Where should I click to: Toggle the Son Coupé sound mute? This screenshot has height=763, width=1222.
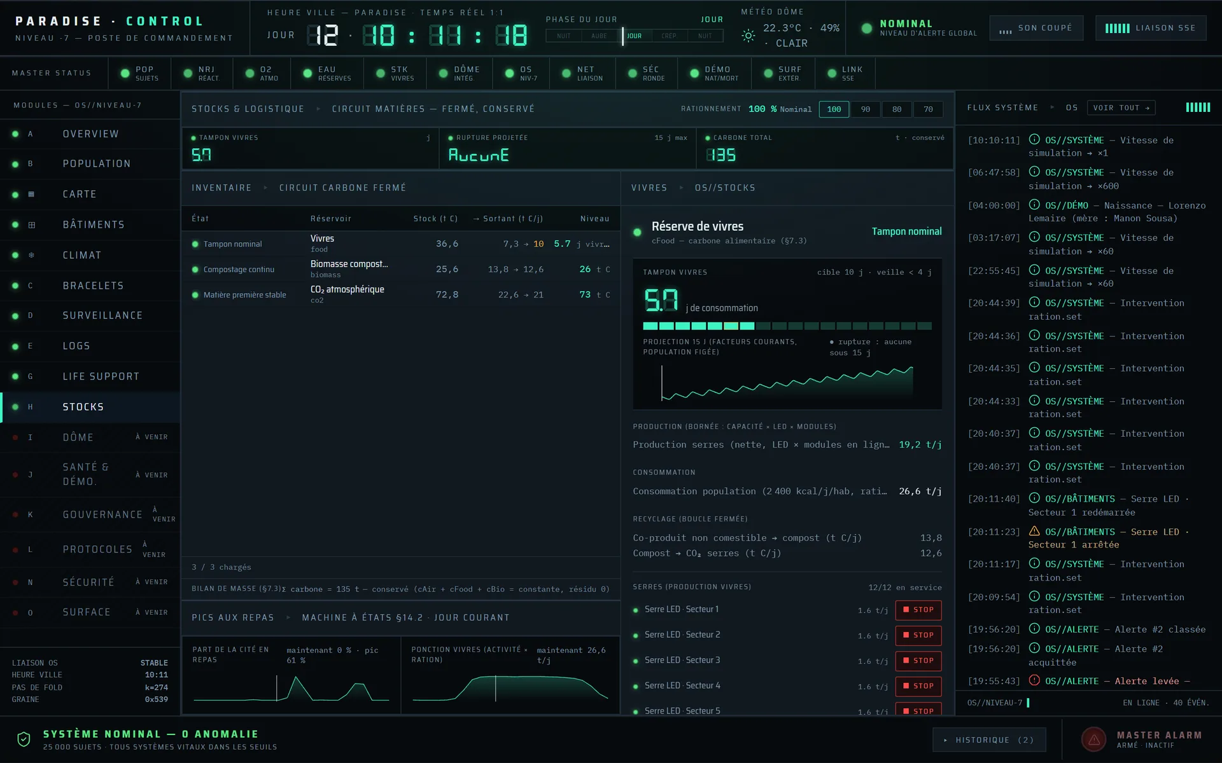1036,28
